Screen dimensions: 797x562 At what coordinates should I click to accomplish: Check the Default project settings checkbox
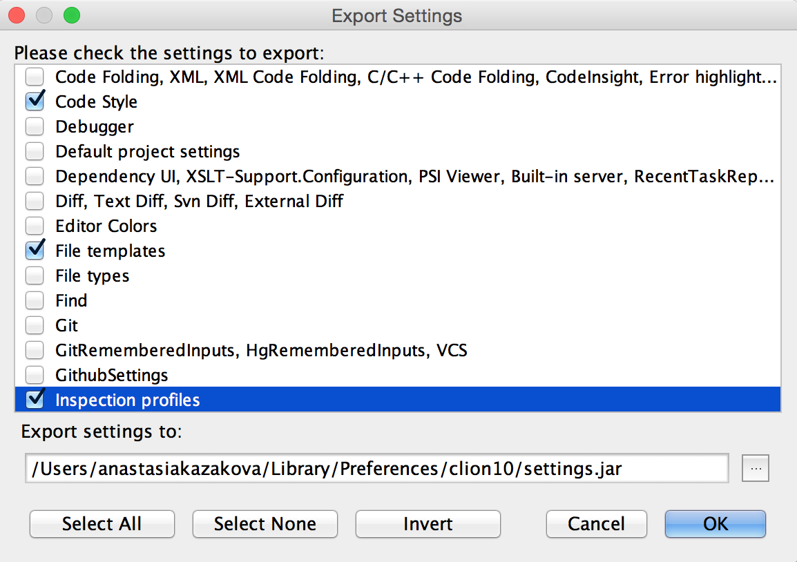click(x=35, y=151)
